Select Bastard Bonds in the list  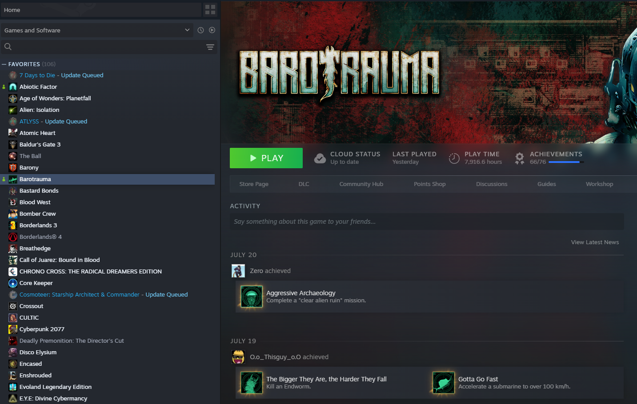(39, 191)
